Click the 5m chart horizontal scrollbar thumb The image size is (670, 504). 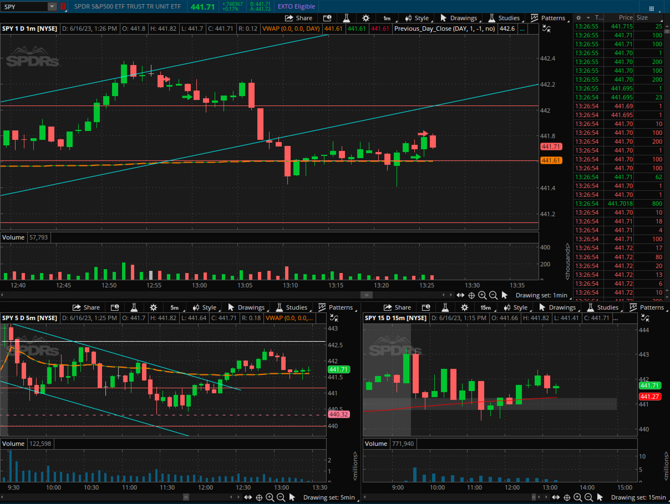[x=186, y=497]
